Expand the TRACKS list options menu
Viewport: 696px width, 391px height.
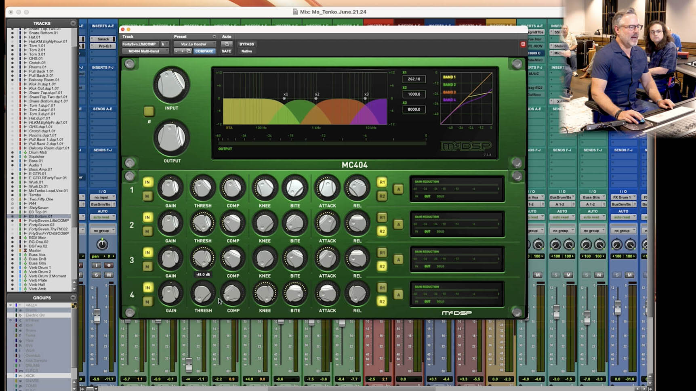point(73,23)
